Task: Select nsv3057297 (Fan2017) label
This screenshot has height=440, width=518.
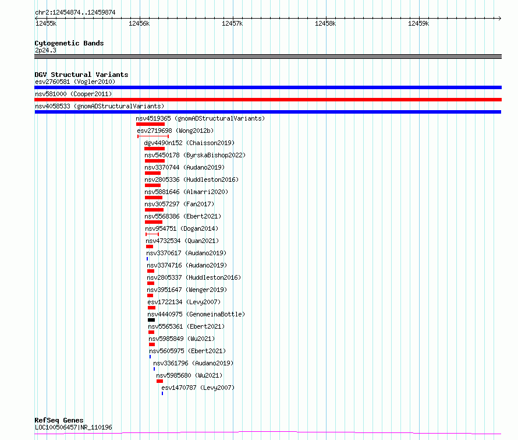Action: [179, 204]
